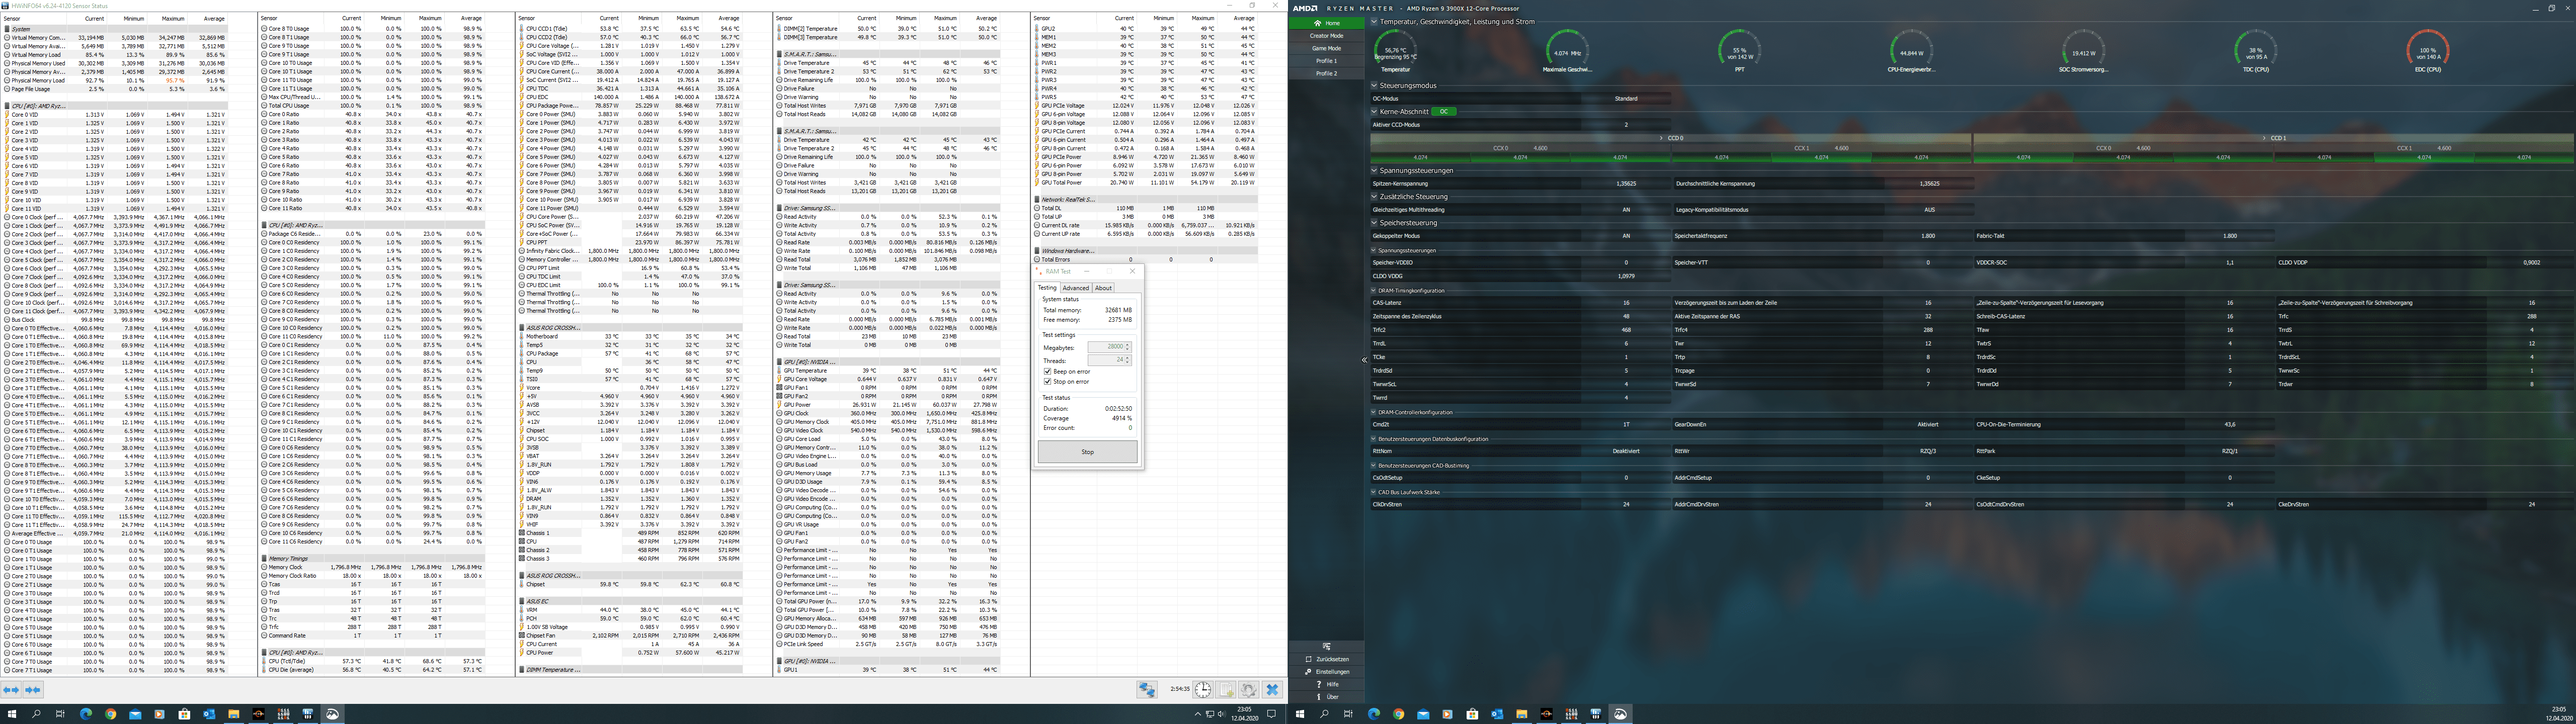This screenshot has height=724, width=2576.
Task: Uncheck the Stop on error checkbox
Action: (1048, 381)
